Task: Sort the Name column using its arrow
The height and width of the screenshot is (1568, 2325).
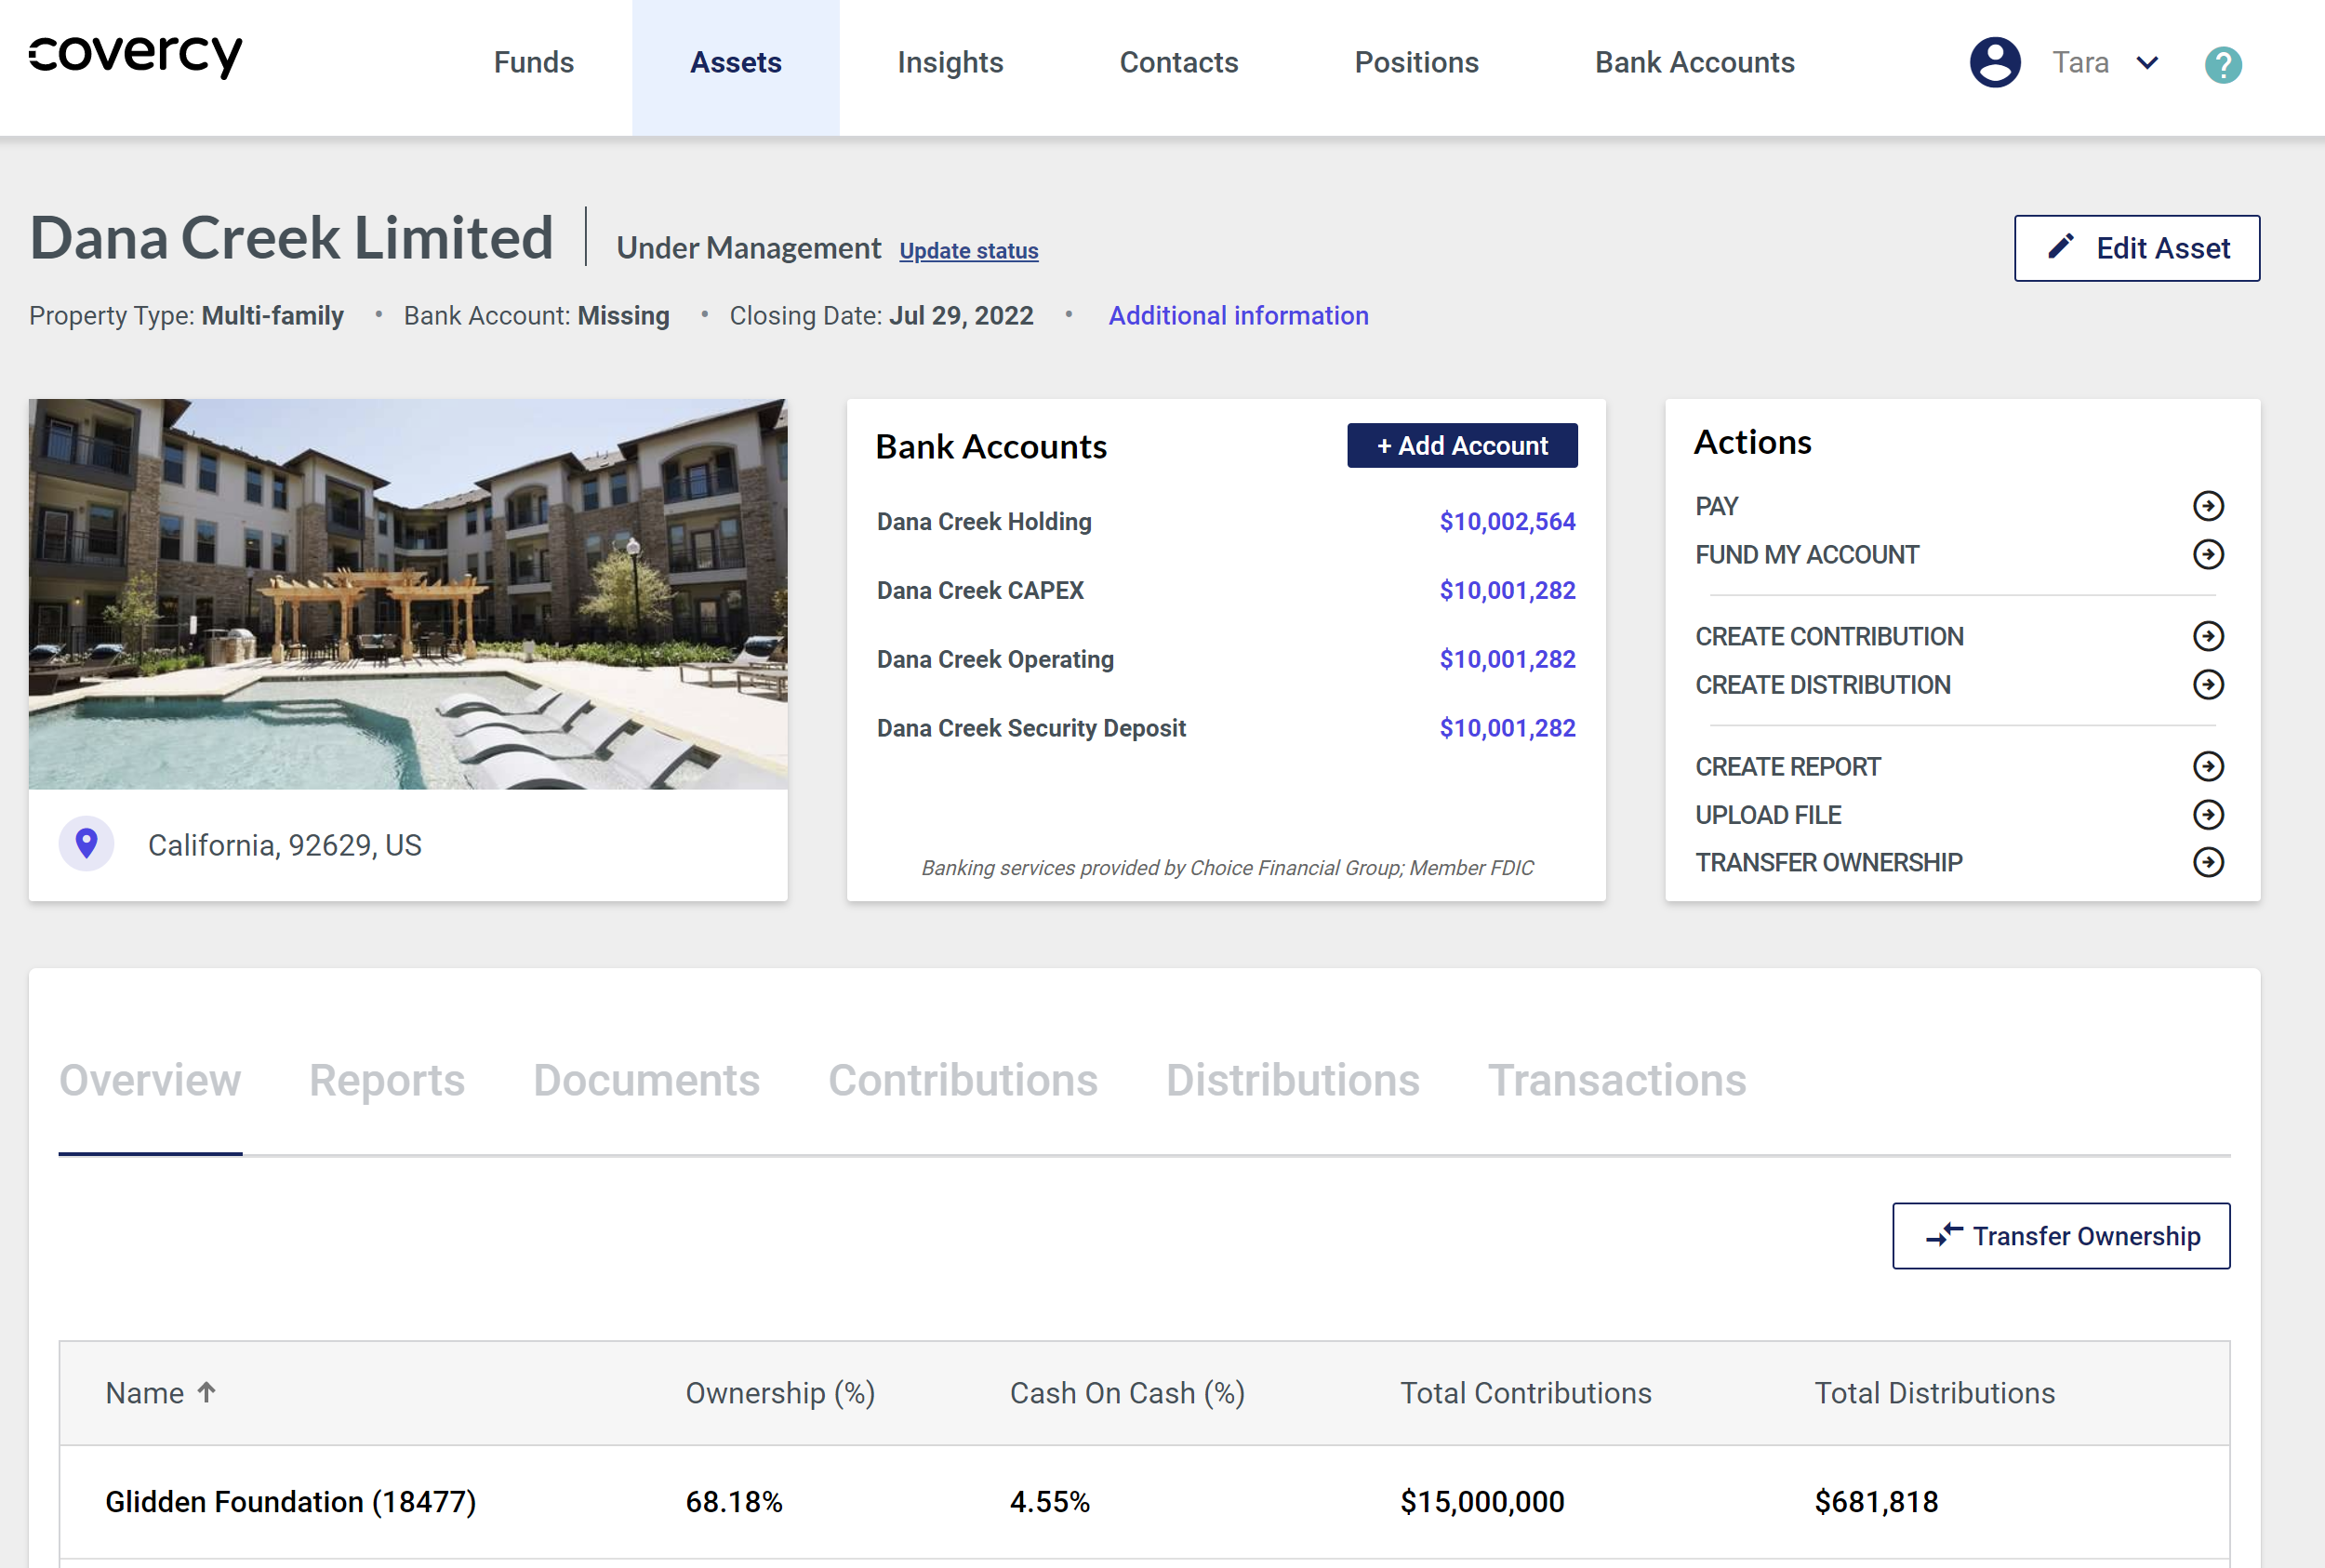Action: click(x=207, y=1392)
